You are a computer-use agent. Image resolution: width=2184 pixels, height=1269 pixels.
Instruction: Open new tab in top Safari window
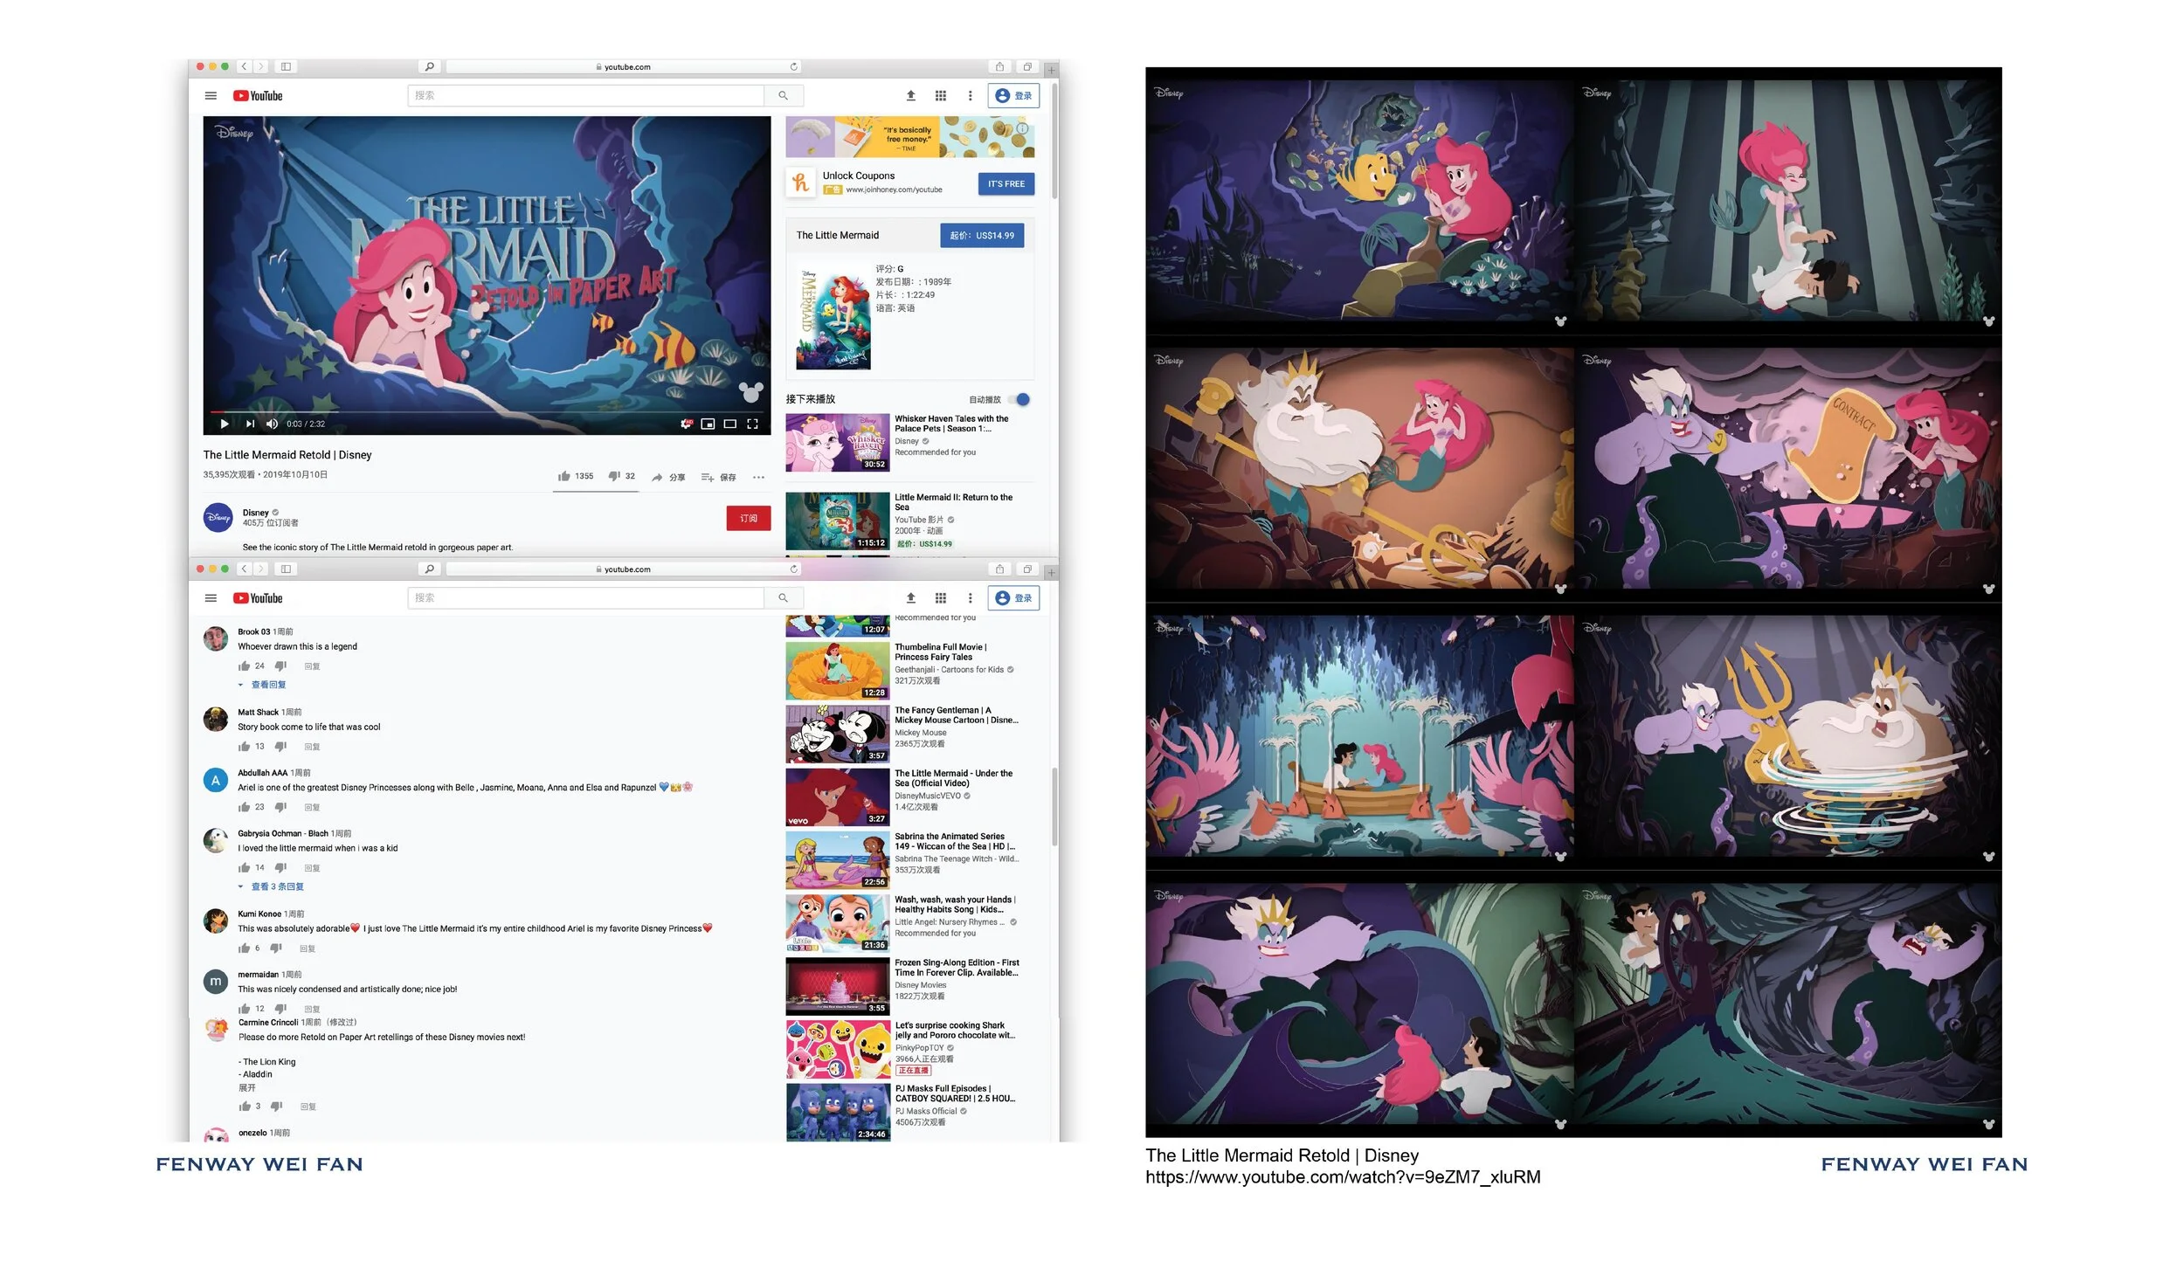(x=1051, y=70)
